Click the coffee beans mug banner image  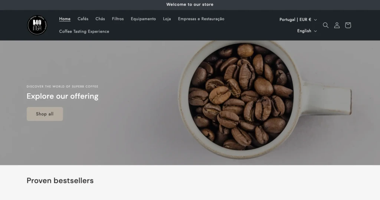coord(264,99)
